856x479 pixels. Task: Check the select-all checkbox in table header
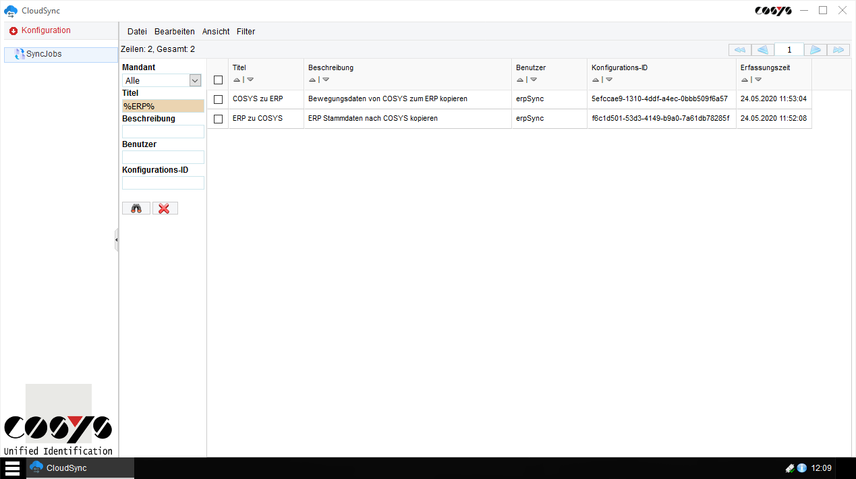point(218,80)
